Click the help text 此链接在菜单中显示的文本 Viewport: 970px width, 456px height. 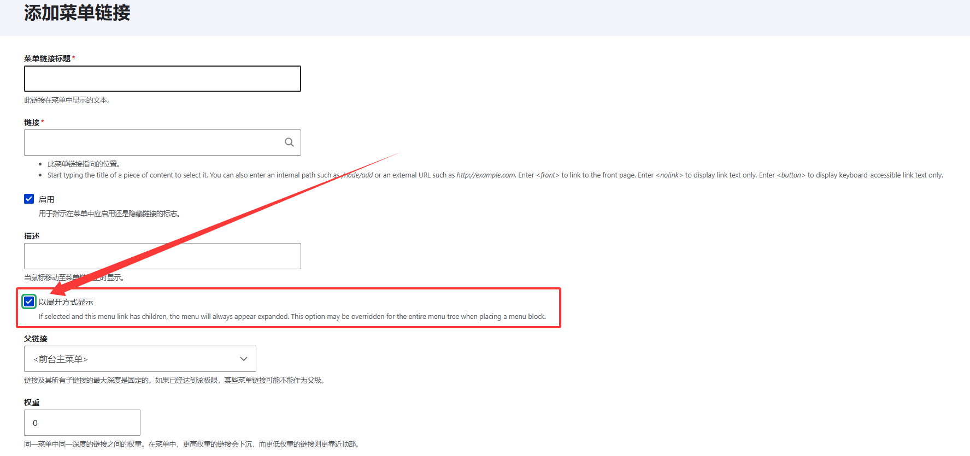tap(67, 100)
